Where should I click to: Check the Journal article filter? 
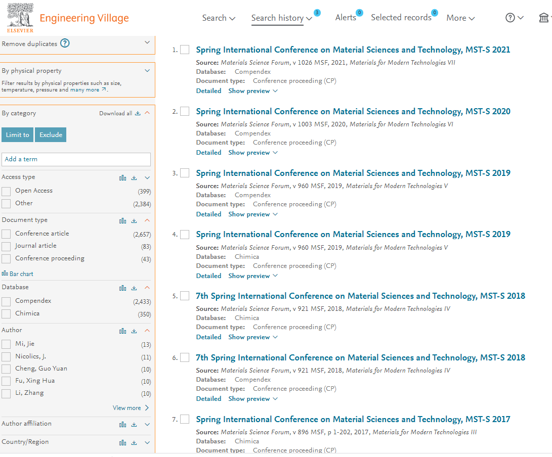click(x=6, y=247)
